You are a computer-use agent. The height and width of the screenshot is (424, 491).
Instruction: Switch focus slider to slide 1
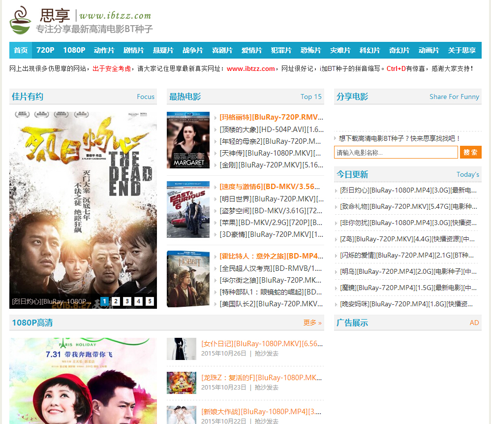pyautogui.click(x=105, y=301)
